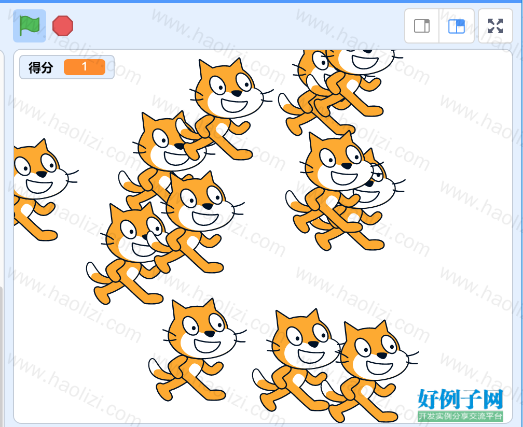
Task: Click the orange score value 1
Action: point(85,67)
